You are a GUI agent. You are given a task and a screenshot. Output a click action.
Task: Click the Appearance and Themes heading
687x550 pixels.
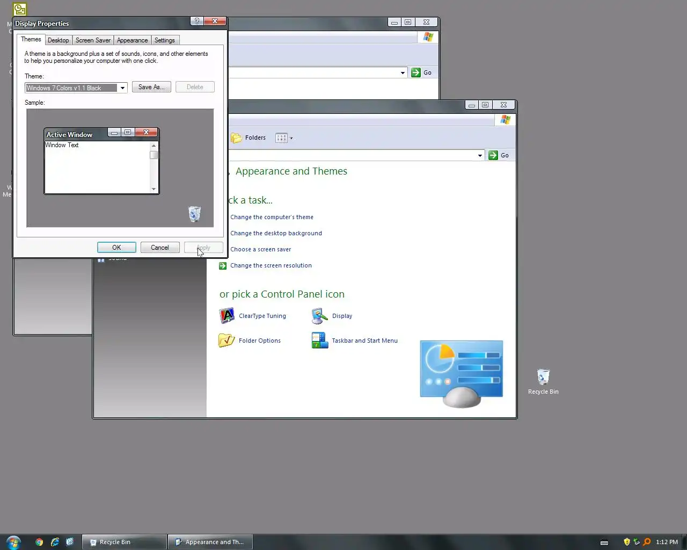[291, 171]
